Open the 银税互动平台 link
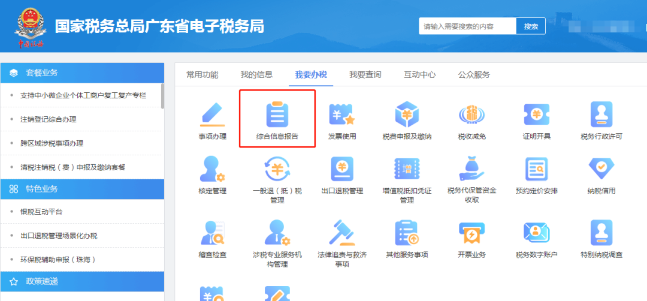Screen dimensions: 647x301 42,212
